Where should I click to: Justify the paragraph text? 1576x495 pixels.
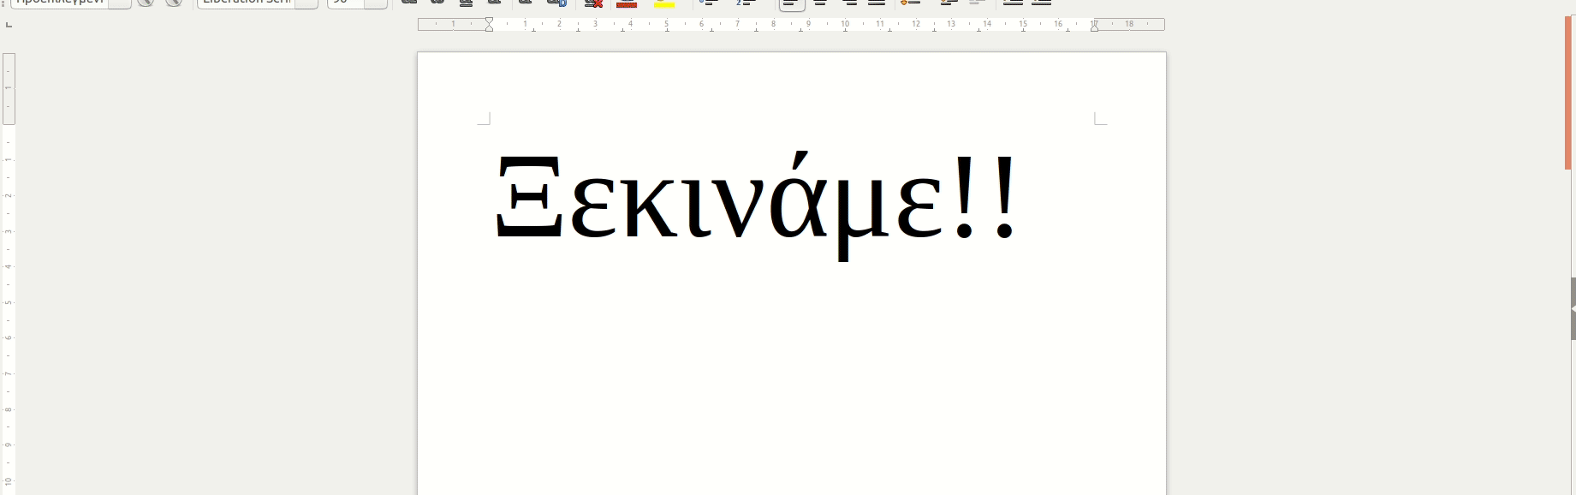click(x=877, y=3)
